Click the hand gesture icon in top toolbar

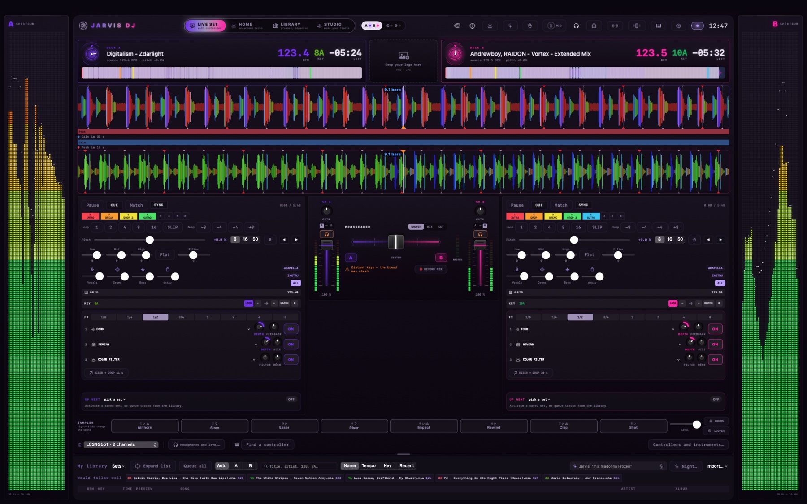[x=530, y=26]
